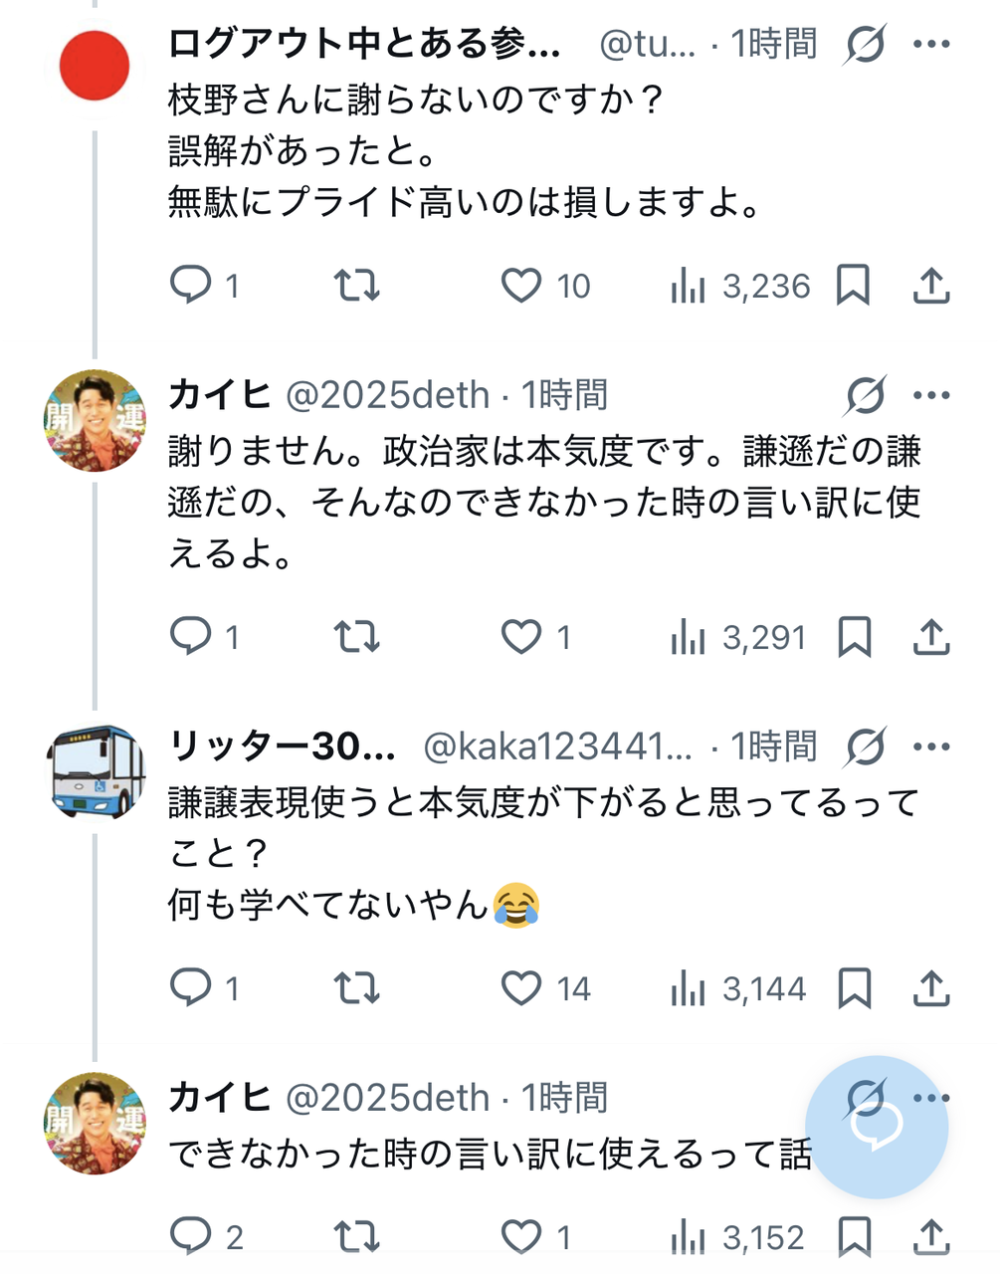The height and width of the screenshot is (1274, 1000).
Task: Open more options for ログアウト中 post
Action: click(x=931, y=45)
